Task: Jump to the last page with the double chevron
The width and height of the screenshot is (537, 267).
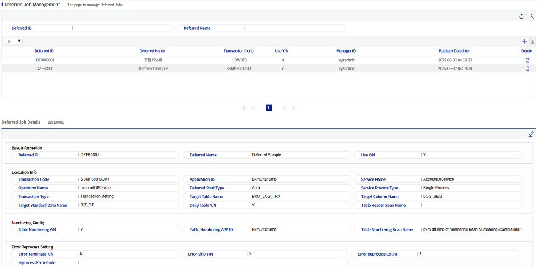Action: (294, 108)
